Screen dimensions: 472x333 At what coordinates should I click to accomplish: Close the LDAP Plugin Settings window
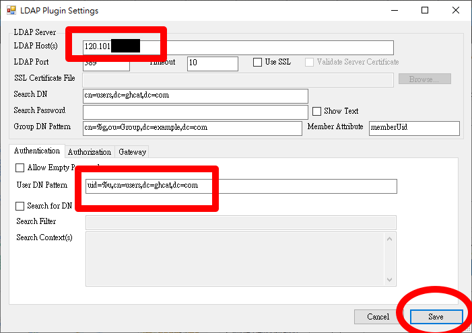tap(456, 11)
